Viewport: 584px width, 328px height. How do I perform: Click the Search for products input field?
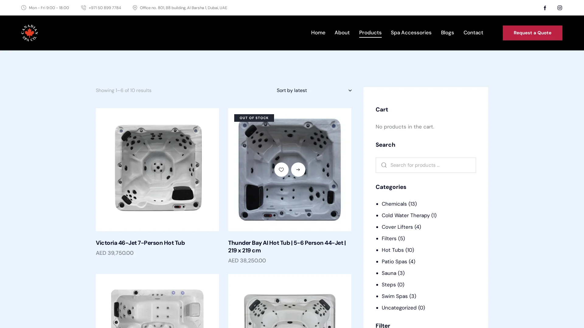click(x=426, y=165)
